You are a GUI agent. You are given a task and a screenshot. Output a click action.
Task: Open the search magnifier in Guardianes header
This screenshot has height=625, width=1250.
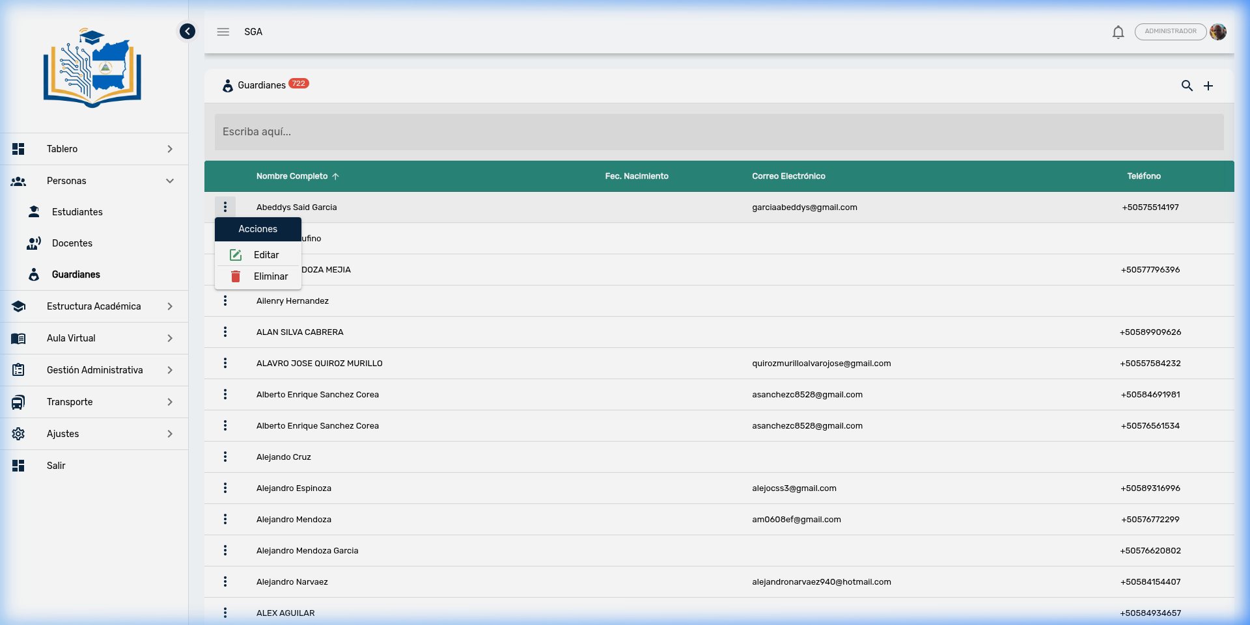point(1187,86)
